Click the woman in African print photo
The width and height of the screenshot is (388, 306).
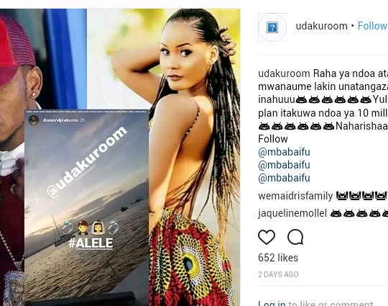click(x=194, y=157)
